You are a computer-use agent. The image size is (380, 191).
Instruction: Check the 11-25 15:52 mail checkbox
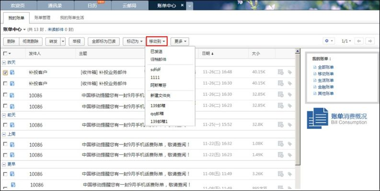coord(5,125)
